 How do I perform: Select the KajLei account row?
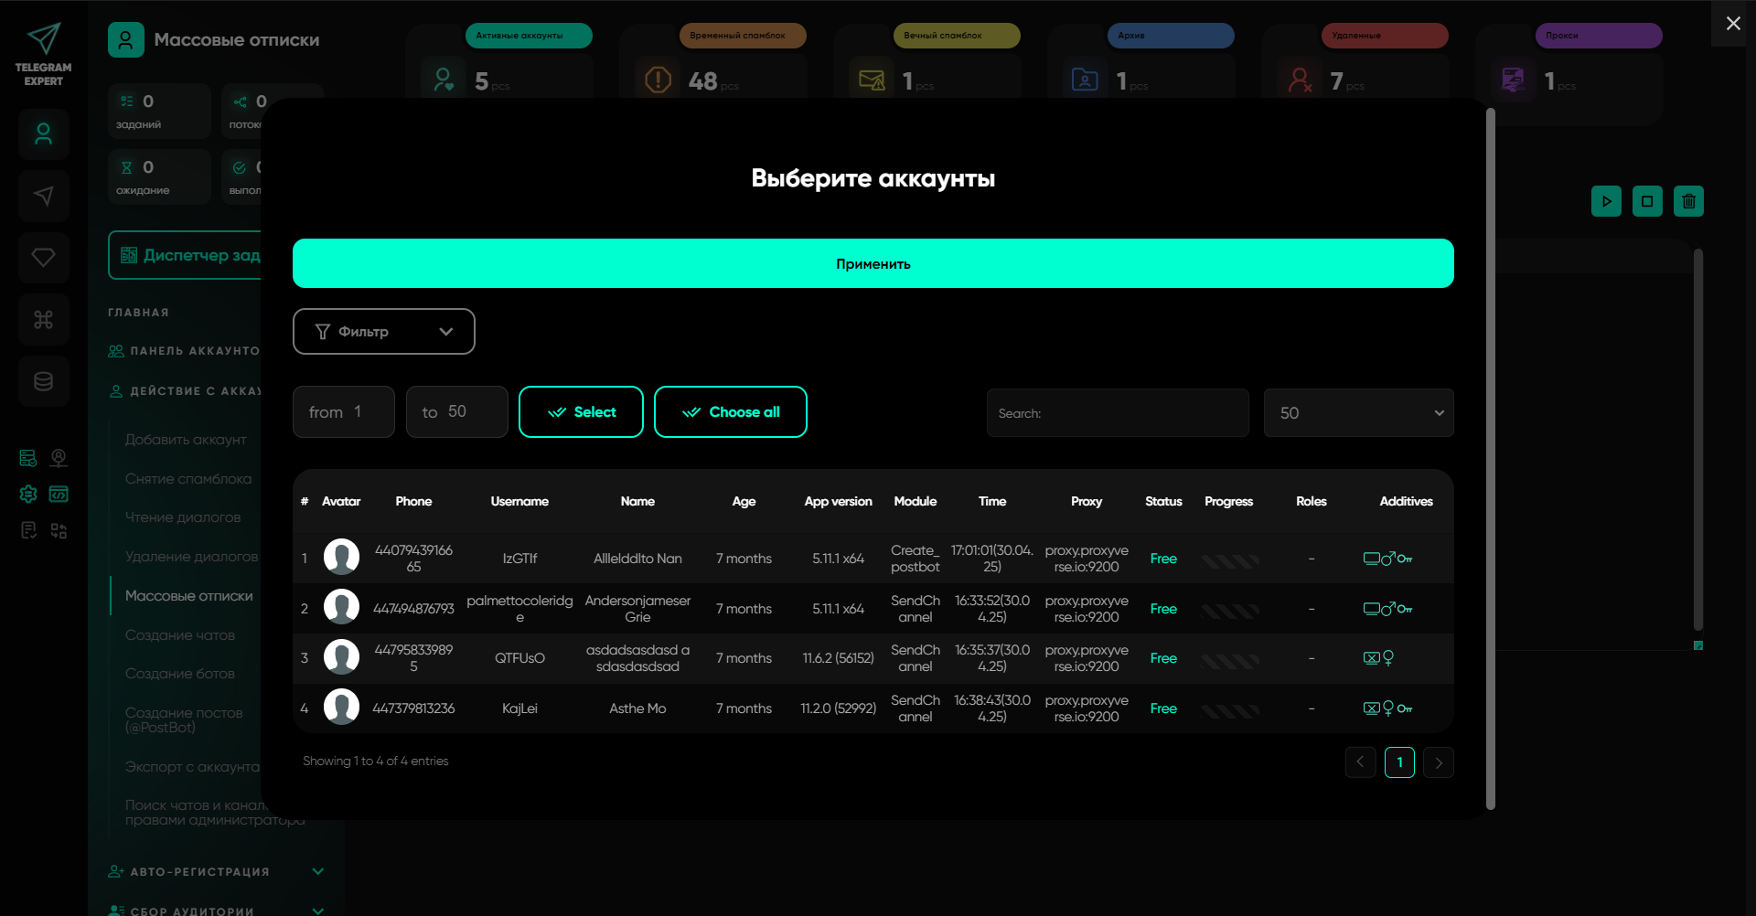click(519, 708)
